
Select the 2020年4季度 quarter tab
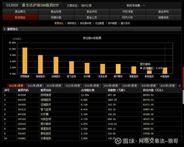tap(111, 86)
